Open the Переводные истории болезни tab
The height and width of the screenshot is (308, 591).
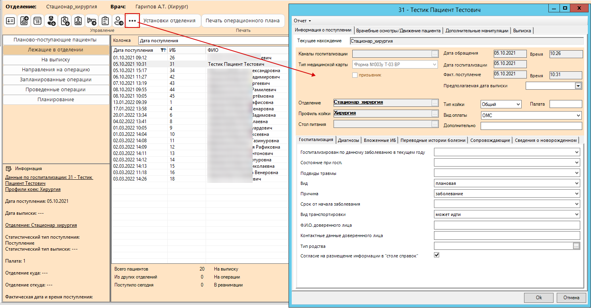pos(433,140)
